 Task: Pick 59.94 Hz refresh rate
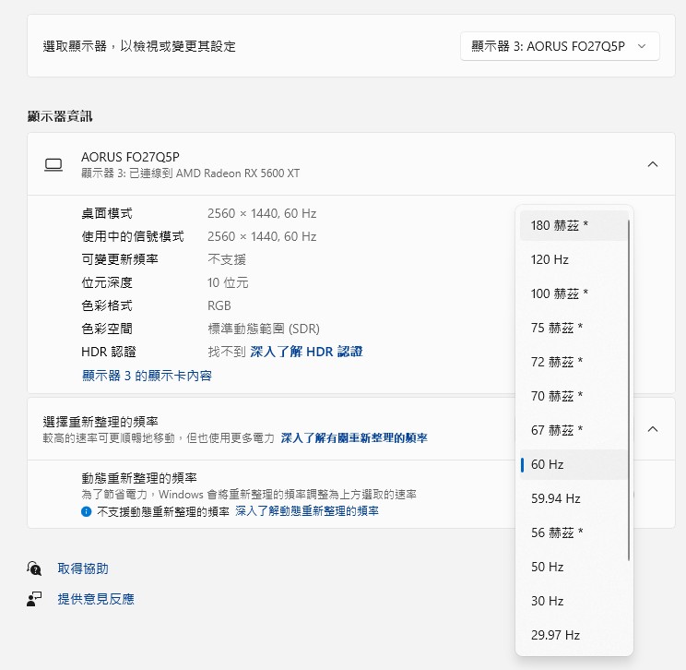tap(573, 498)
